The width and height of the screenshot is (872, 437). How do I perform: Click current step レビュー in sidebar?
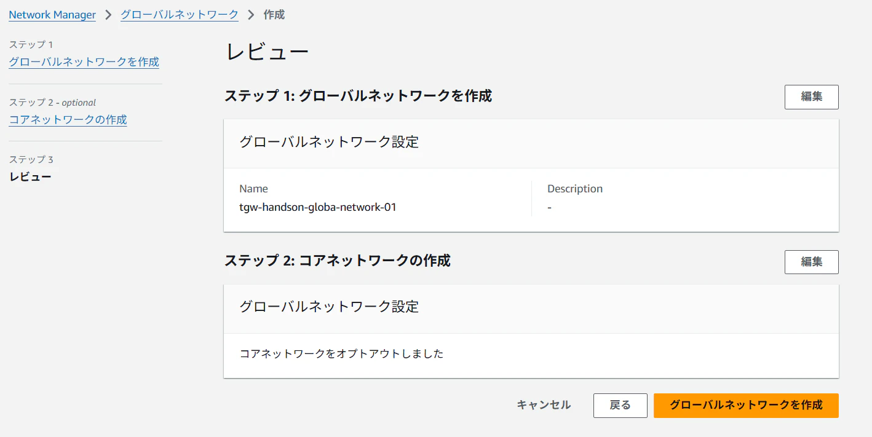pyautogui.click(x=30, y=177)
